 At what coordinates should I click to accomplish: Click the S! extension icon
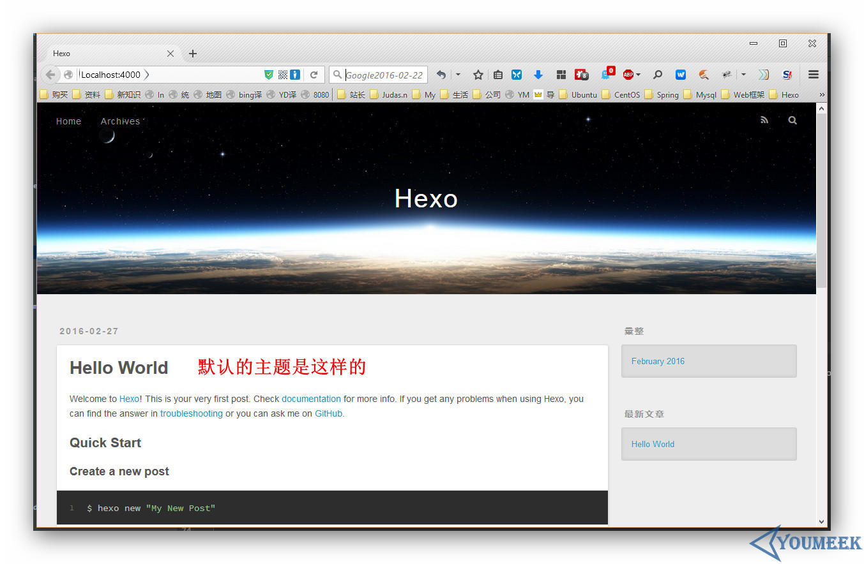787,75
